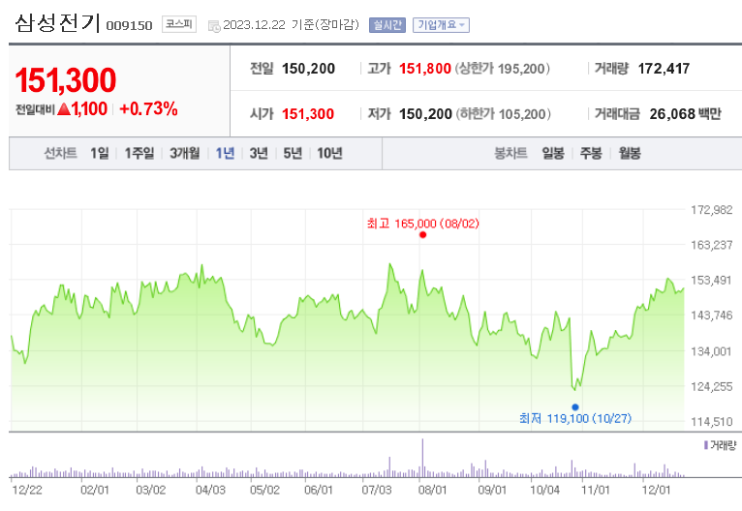Click the 143,746 y-axis label
This screenshot has width=742, height=511.
(712, 316)
